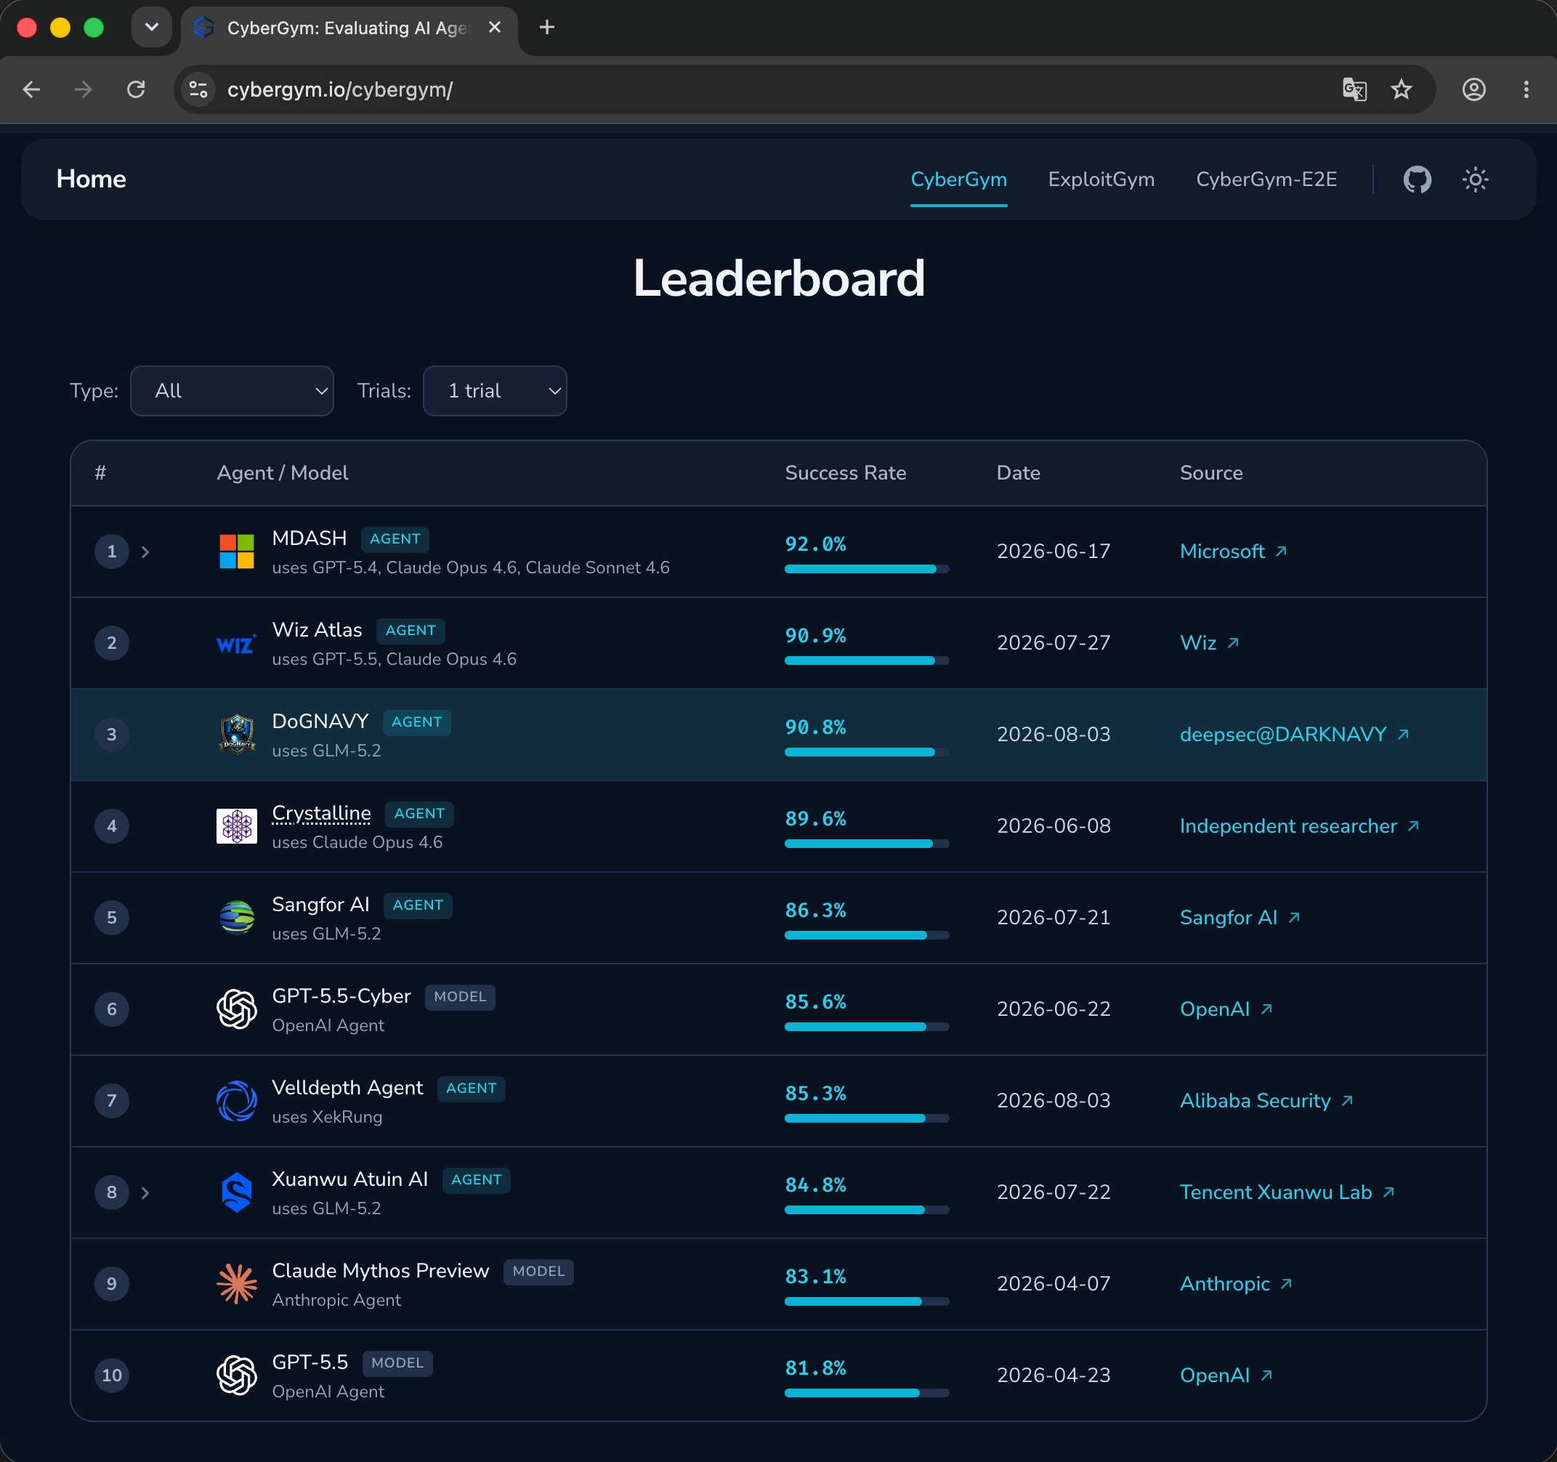
Task: Click the Leaderboard heading
Action: (779, 278)
